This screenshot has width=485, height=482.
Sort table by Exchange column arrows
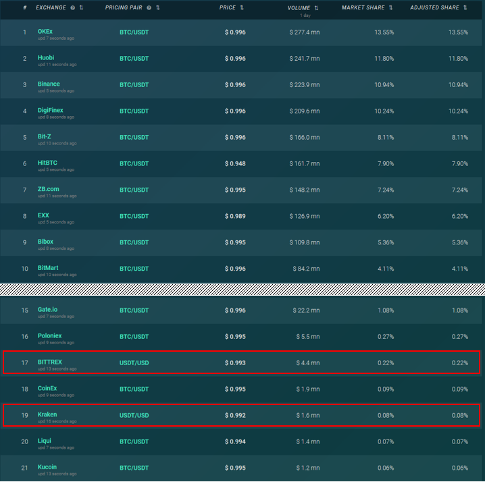click(81, 7)
